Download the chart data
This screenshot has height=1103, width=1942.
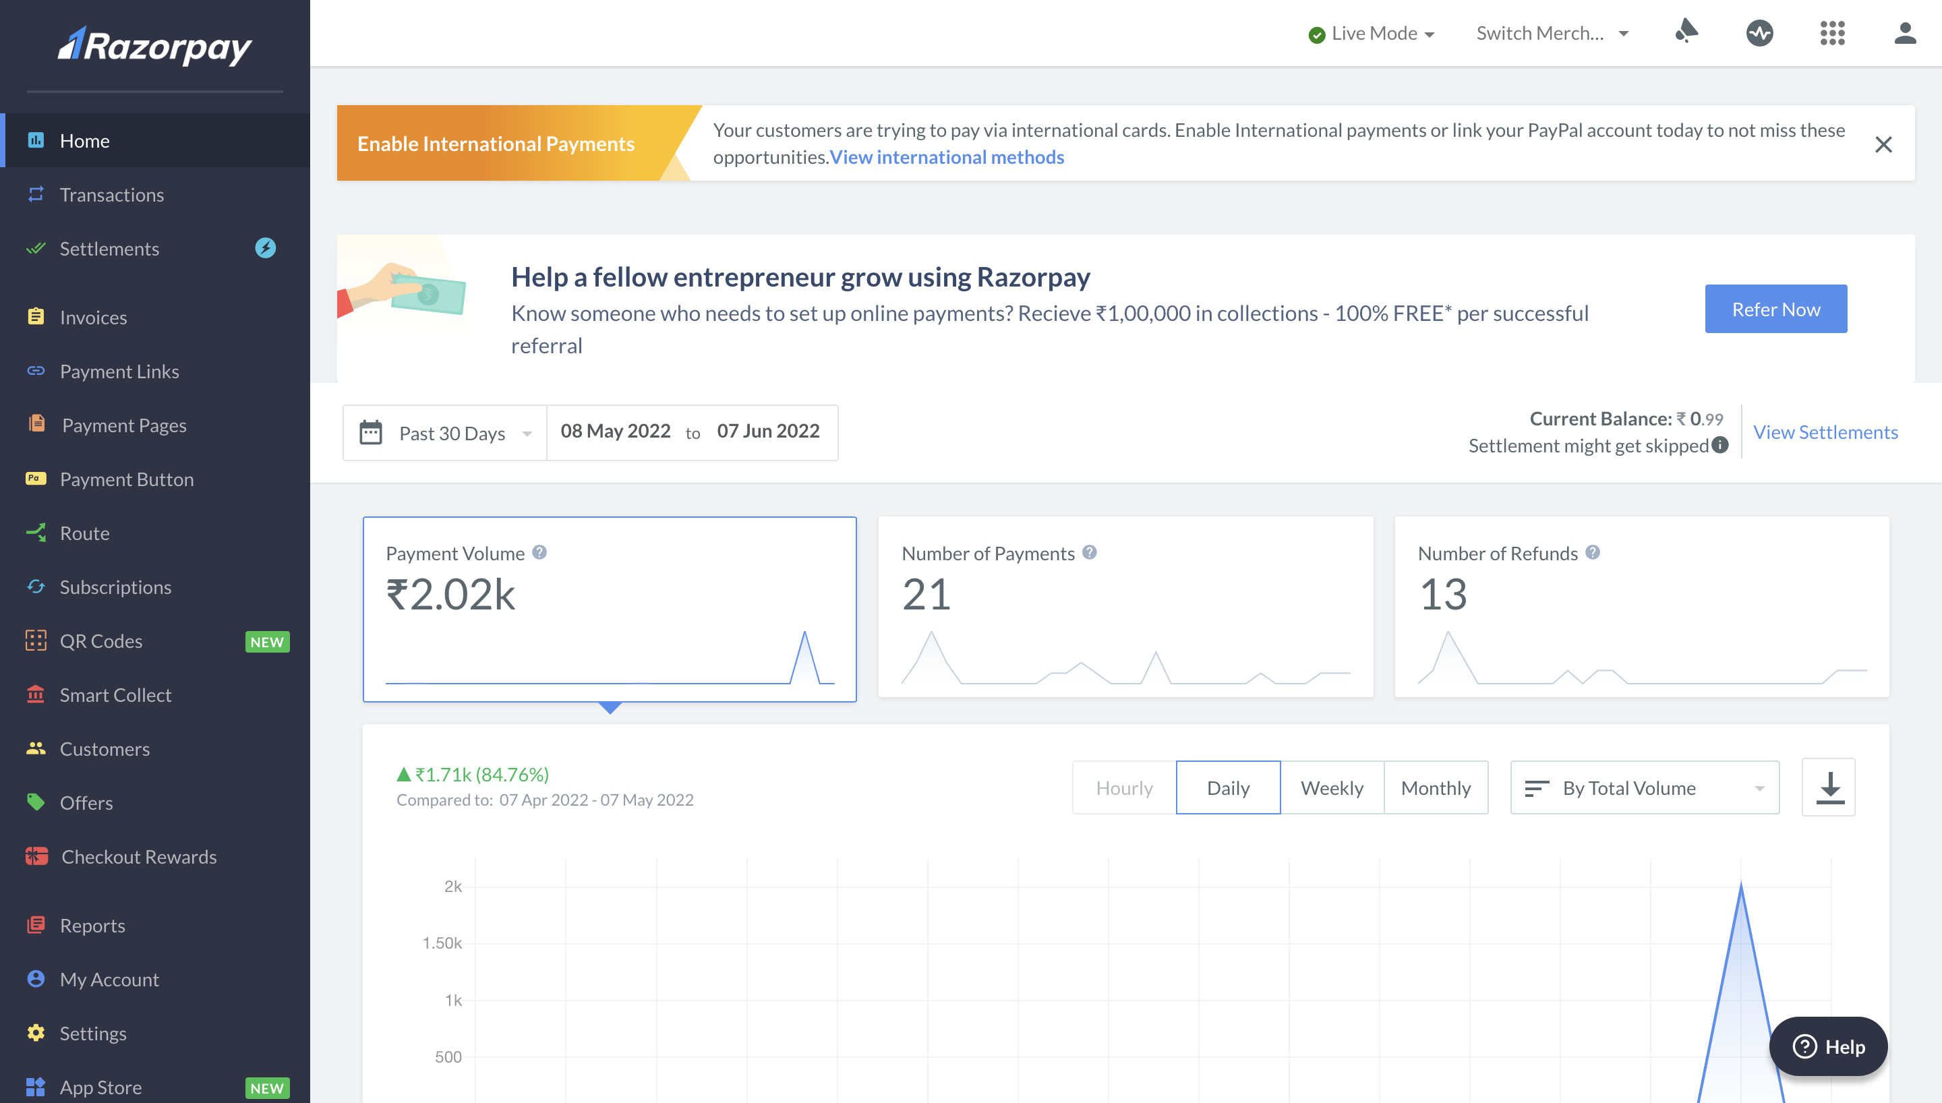(1829, 787)
